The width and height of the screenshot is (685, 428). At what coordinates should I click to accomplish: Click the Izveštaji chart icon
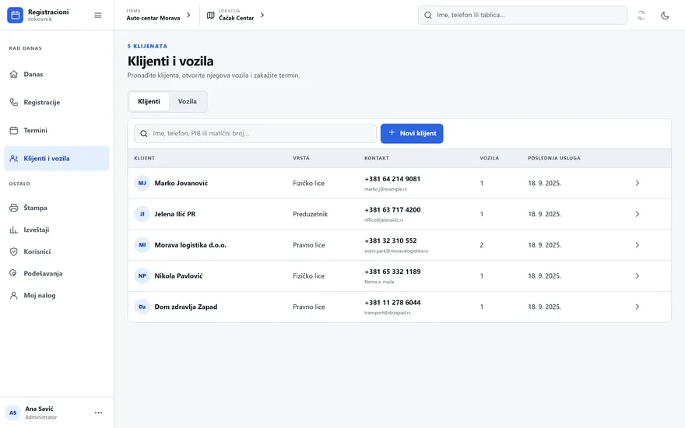[14, 230]
